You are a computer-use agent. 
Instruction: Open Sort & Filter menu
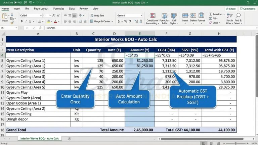pos(229,19)
